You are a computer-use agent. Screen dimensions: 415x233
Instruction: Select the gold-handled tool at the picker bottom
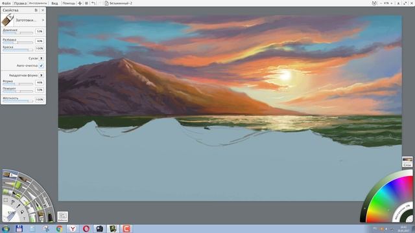click(41, 217)
